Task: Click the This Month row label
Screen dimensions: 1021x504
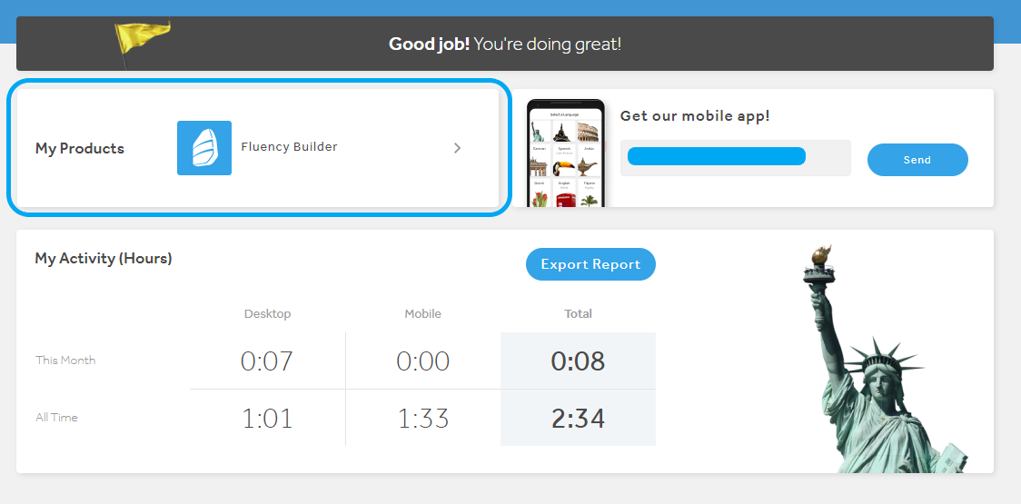Action: pyautogui.click(x=65, y=361)
